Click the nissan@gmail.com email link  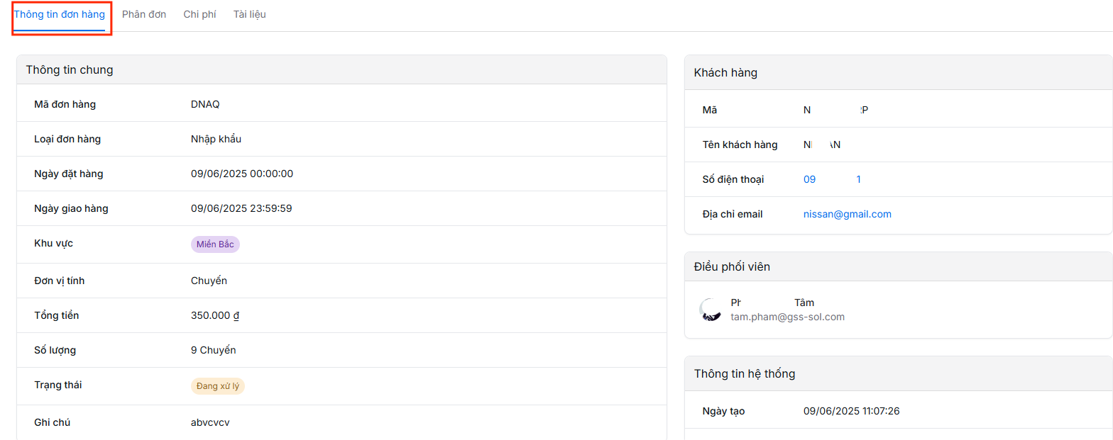pos(847,214)
